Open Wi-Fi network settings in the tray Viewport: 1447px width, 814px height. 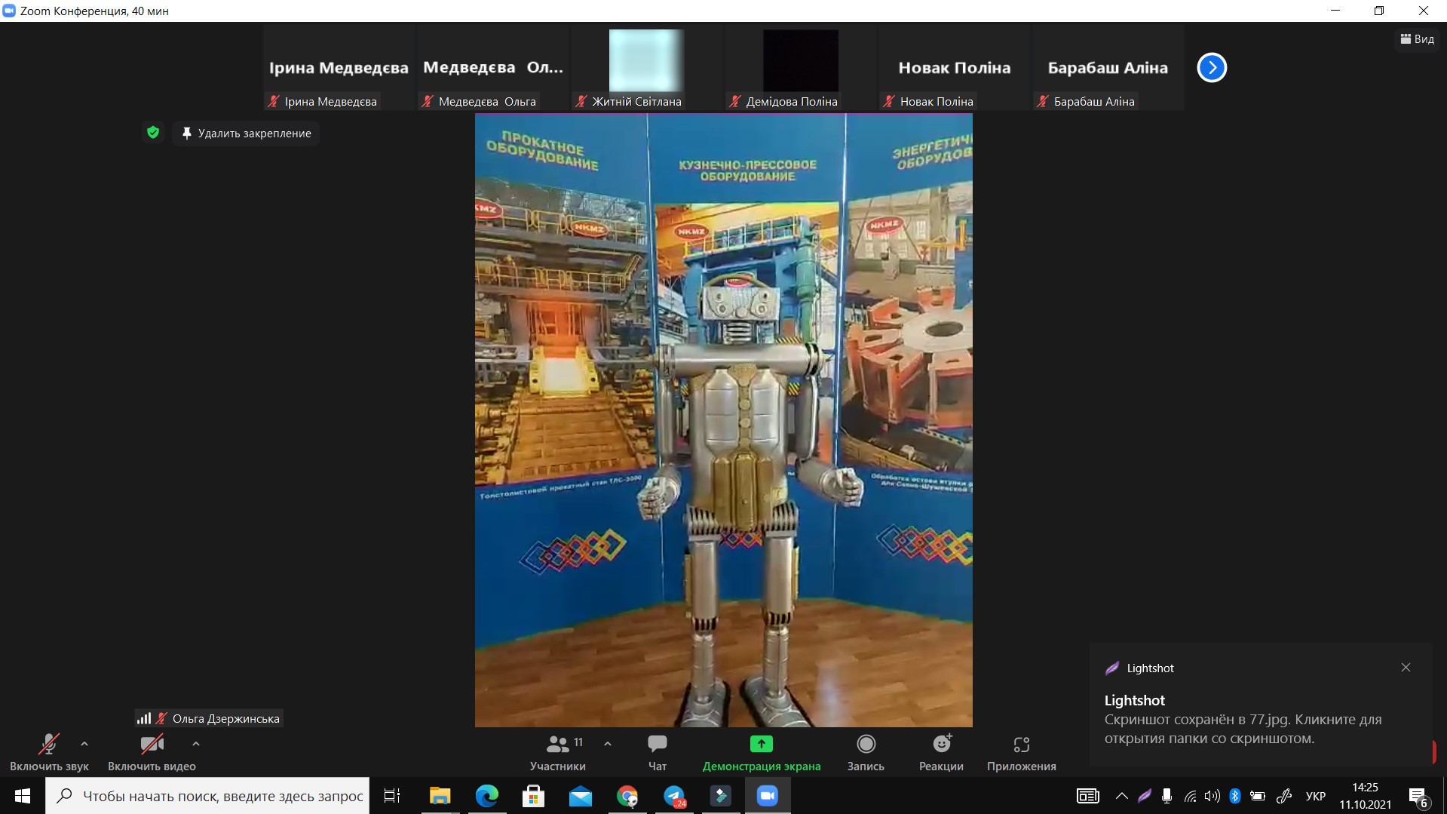point(1190,796)
